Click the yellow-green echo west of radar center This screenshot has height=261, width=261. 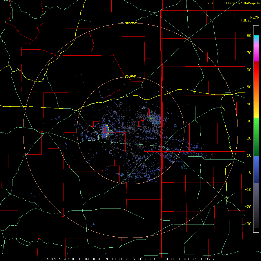point(108,130)
